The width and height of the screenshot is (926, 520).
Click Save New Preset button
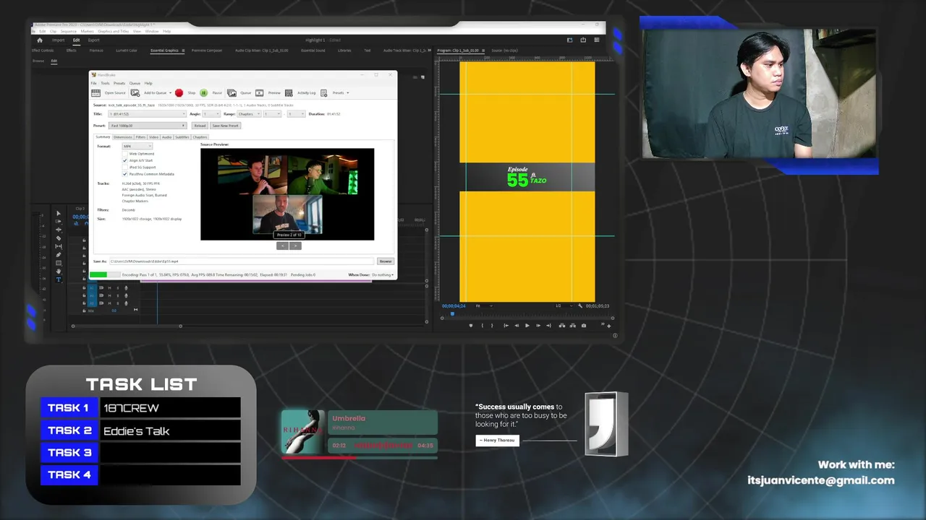[225, 126]
